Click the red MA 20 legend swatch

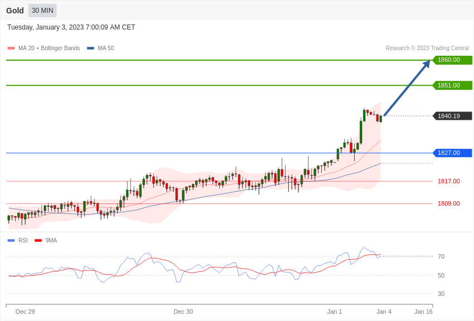(x=11, y=48)
